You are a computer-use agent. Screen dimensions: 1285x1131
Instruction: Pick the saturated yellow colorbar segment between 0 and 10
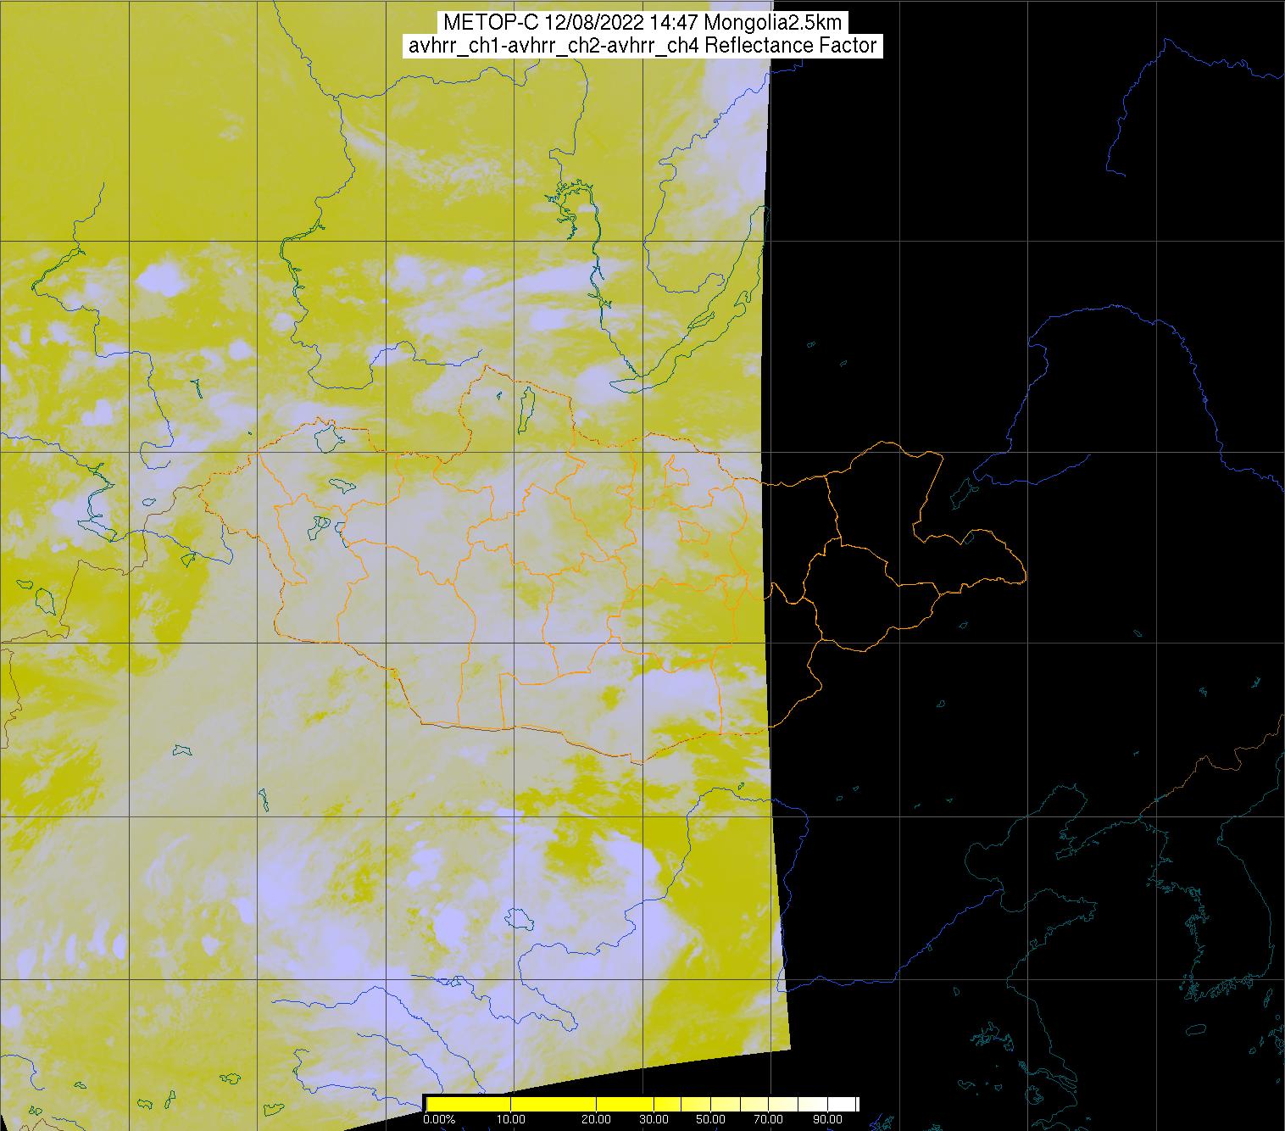click(469, 1104)
